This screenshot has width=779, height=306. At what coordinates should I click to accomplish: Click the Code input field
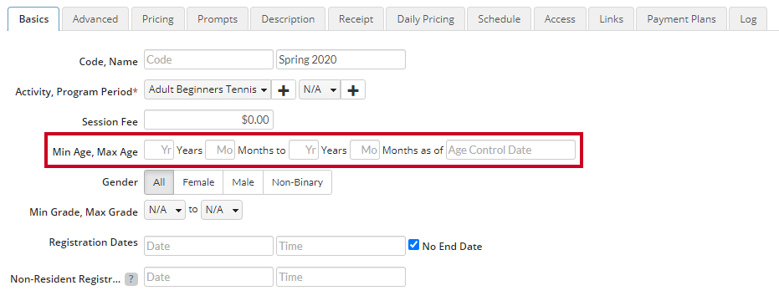click(208, 59)
